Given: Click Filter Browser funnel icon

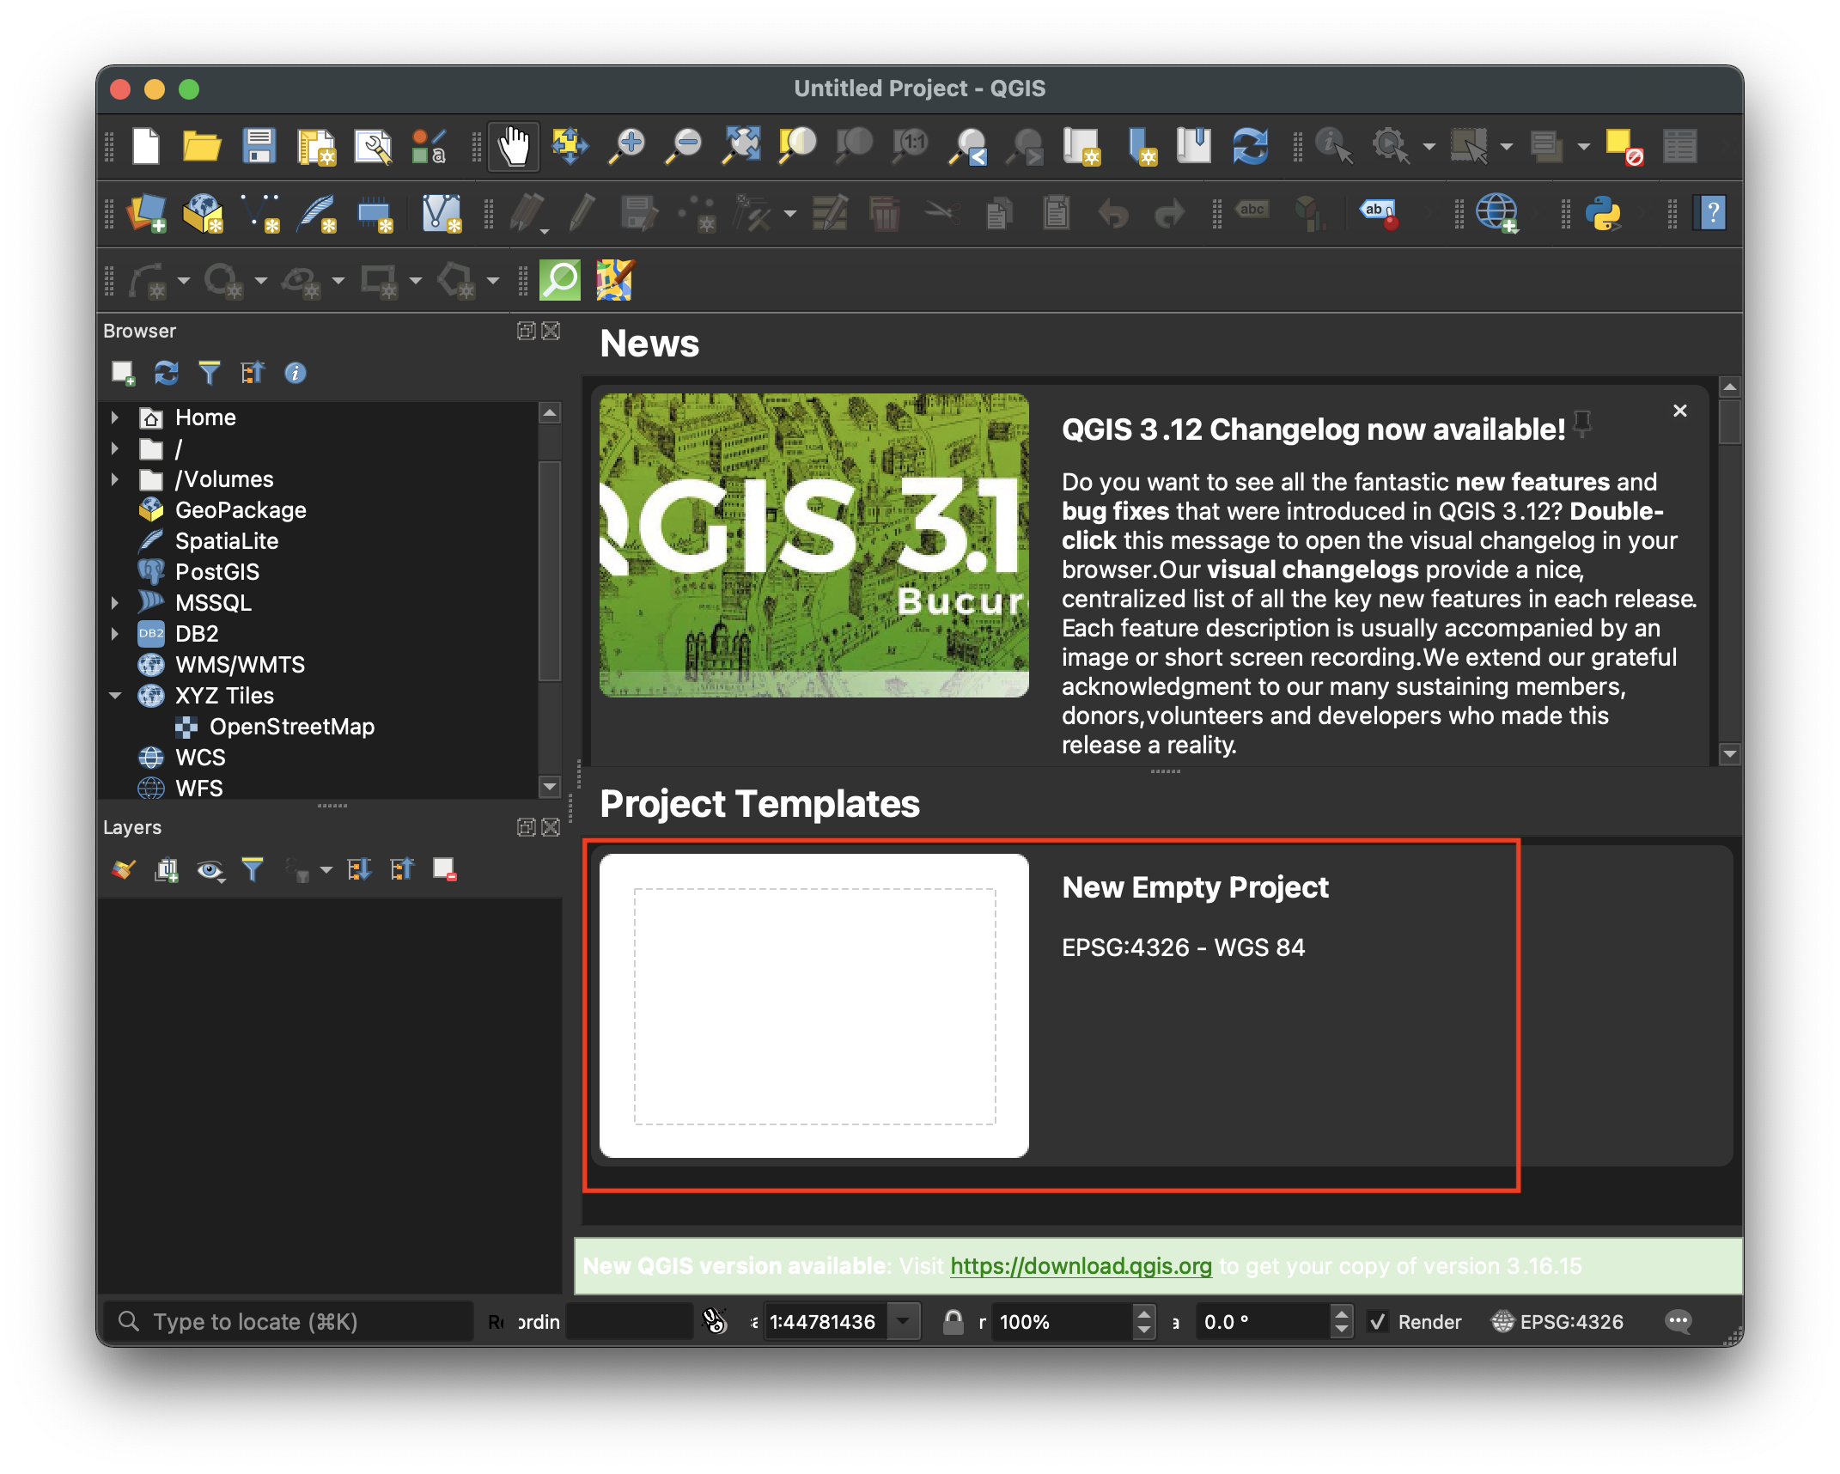Looking at the screenshot, I should pos(209,373).
